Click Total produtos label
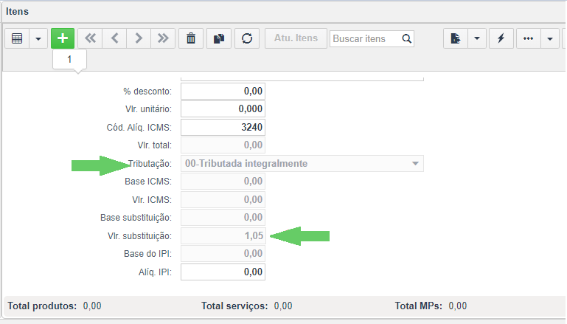Screen dimensions: 567x324 tap(42, 306)
